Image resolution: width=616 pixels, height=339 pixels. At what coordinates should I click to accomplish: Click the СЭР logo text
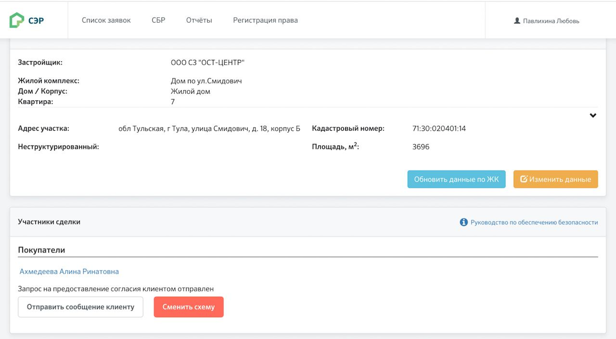pyautogui.click(x=36, y=20)
